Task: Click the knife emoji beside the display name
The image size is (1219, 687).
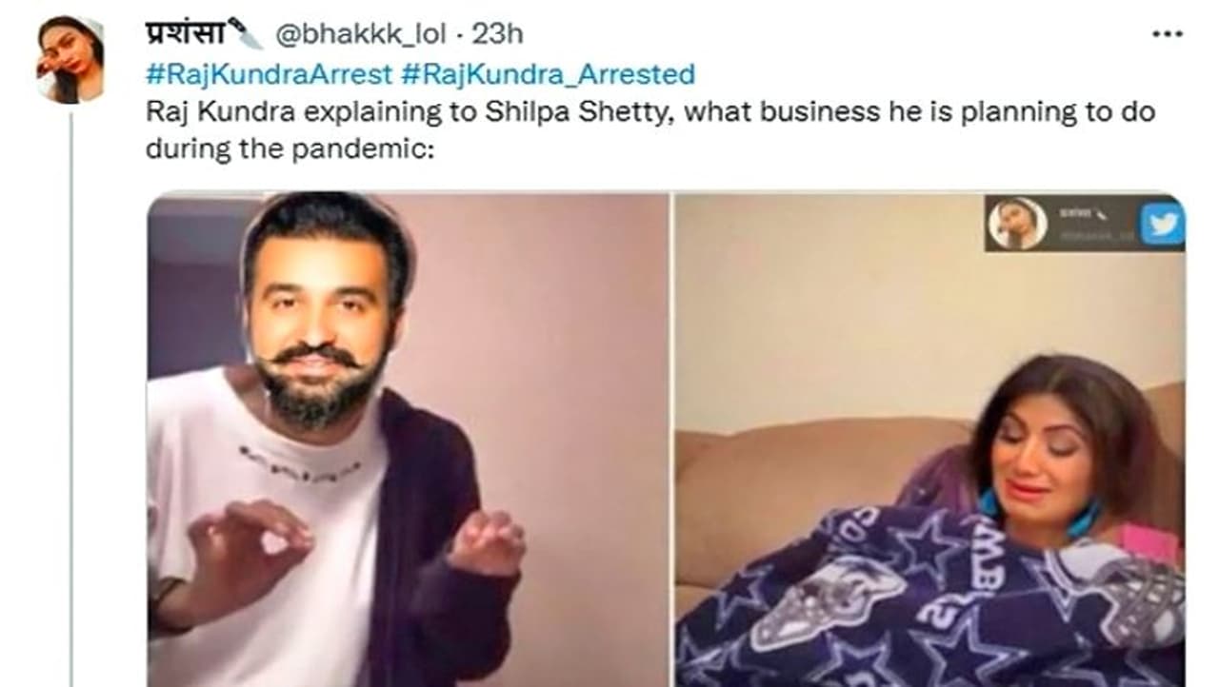Action: (246, 34)
